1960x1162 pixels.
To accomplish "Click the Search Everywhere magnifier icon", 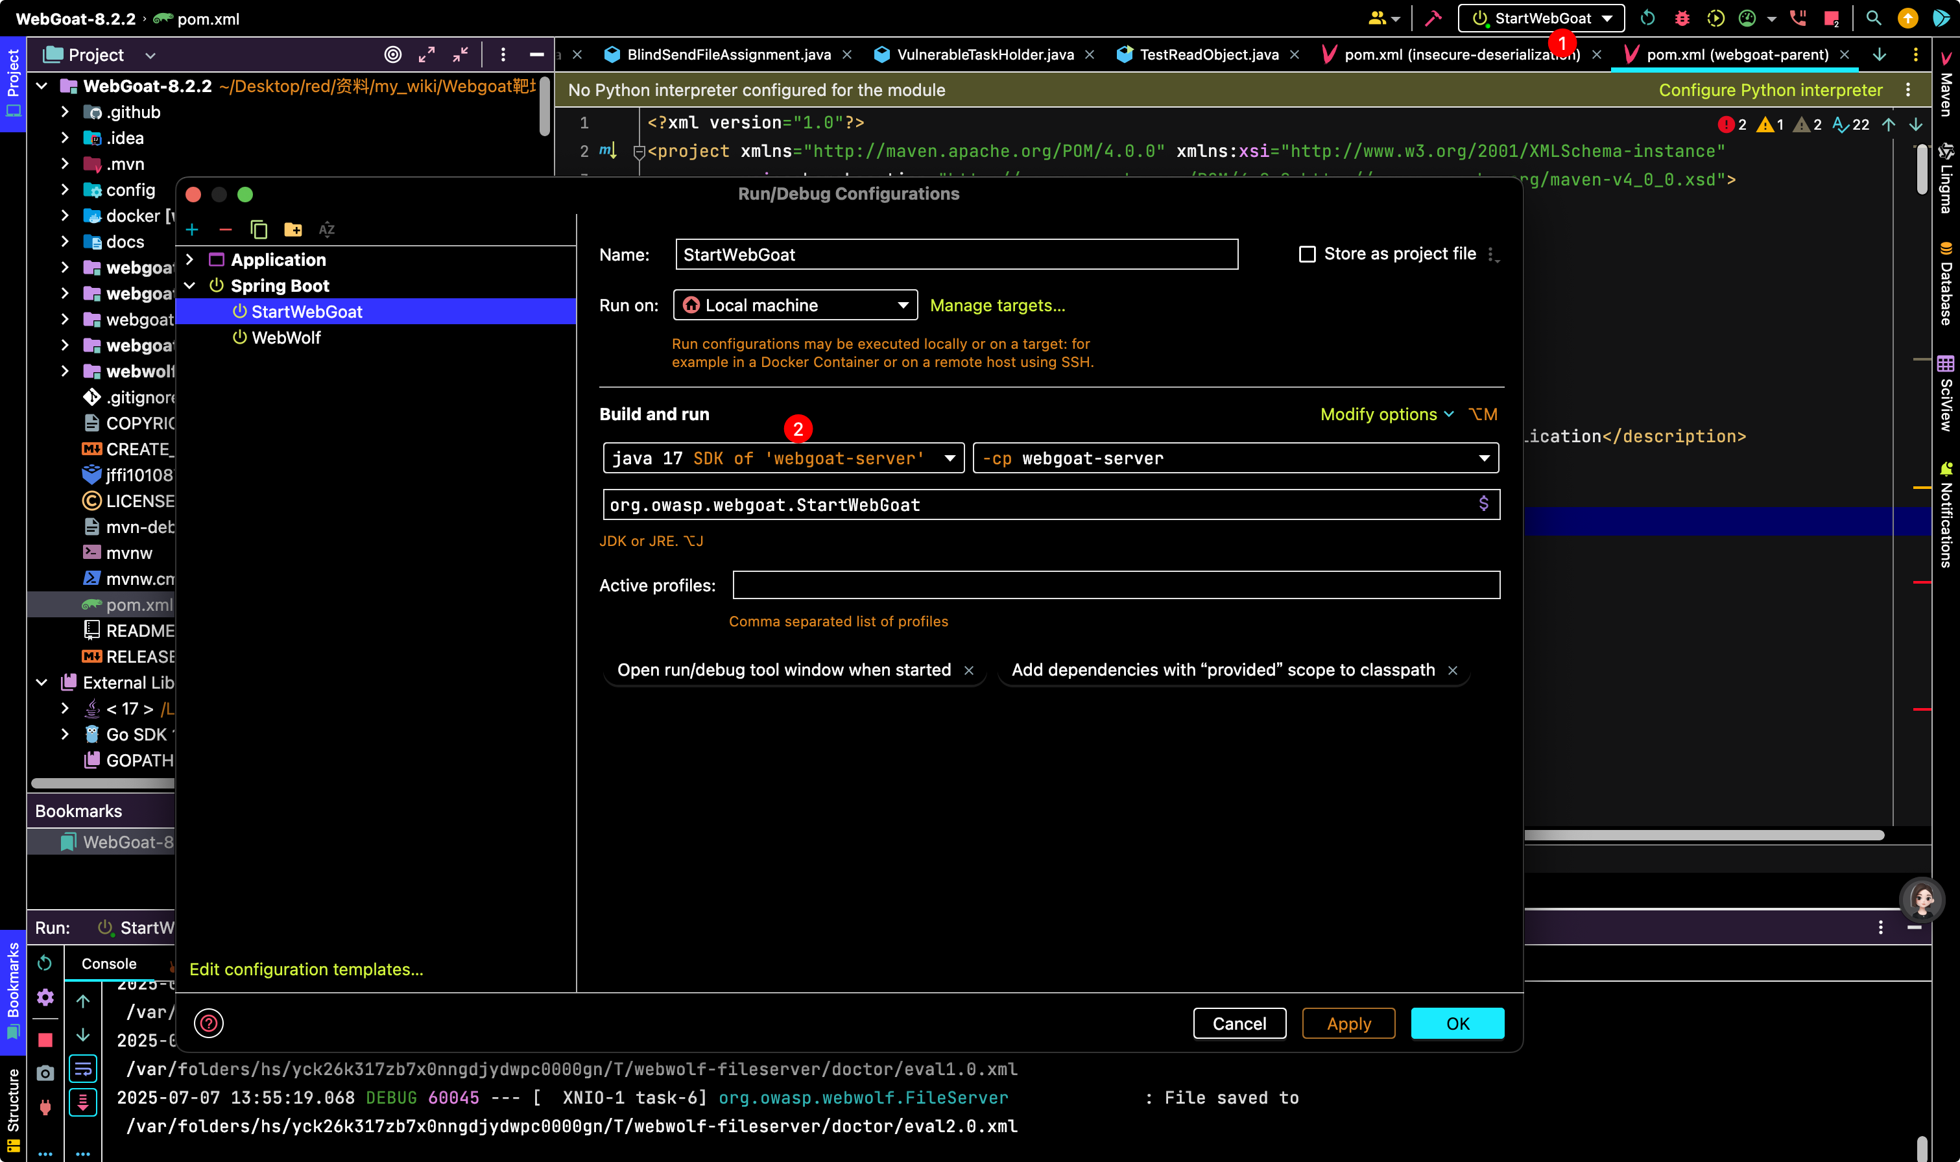I will [x=1873, y=18].
